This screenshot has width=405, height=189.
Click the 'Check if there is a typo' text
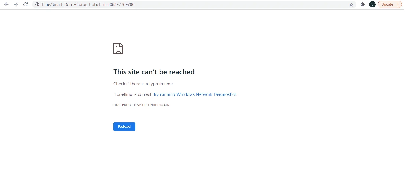click(x=144, y=84)
